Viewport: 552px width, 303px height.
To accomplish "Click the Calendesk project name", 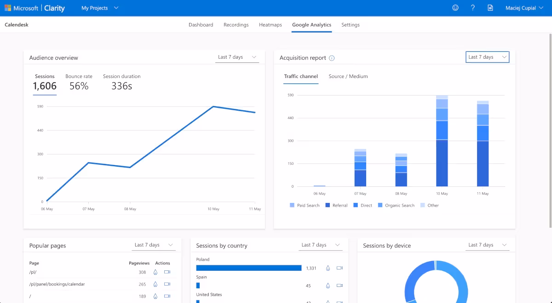I will click(x=17, y=24).
